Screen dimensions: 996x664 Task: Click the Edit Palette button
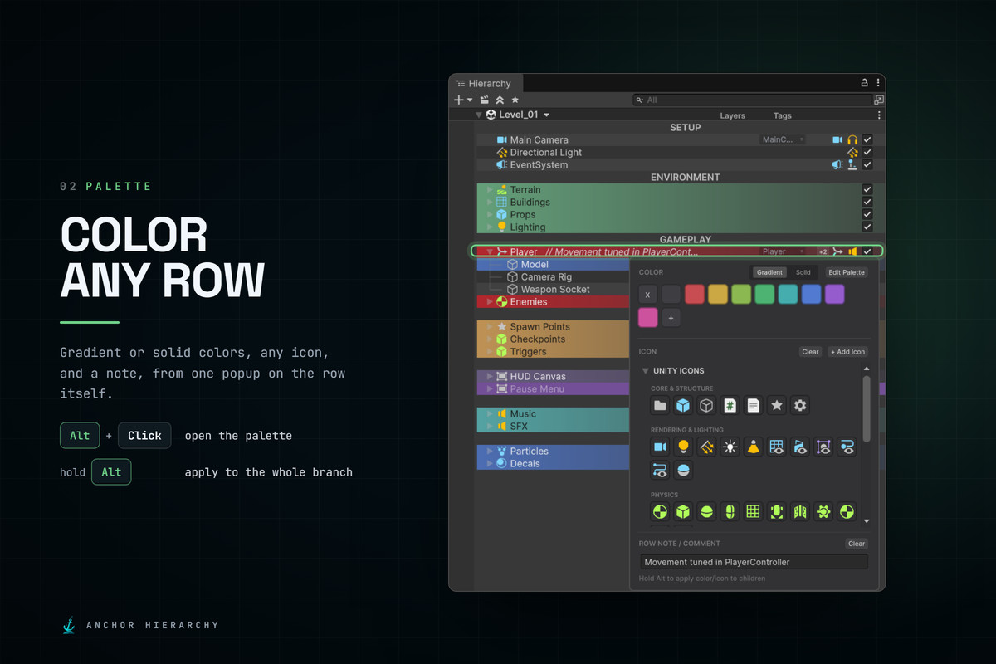point(847,272)
